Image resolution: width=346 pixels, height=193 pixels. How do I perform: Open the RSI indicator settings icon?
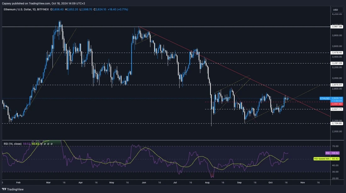click(x=44, y=144)
